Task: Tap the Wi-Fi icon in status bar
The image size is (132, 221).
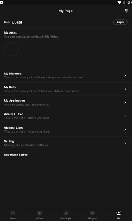Action: pos(120,2)
